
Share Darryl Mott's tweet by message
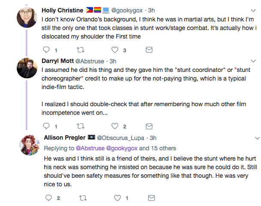click(149, 126)
